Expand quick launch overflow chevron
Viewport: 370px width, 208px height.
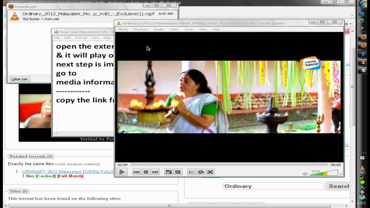tap(362, 28)
